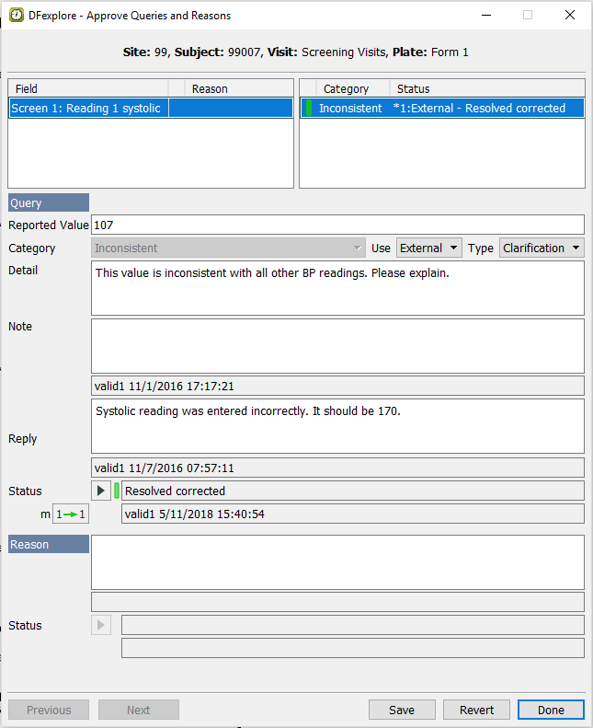The width and height of the screenshot is (593, 728).
Task: Click into the Reported Value field
Action: pyautogui.click(x=336, y=225)
